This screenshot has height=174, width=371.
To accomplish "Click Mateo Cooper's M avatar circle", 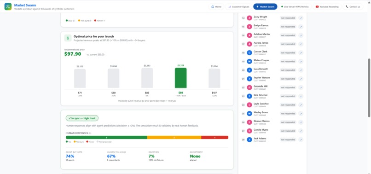I will (x=249, y=62).
